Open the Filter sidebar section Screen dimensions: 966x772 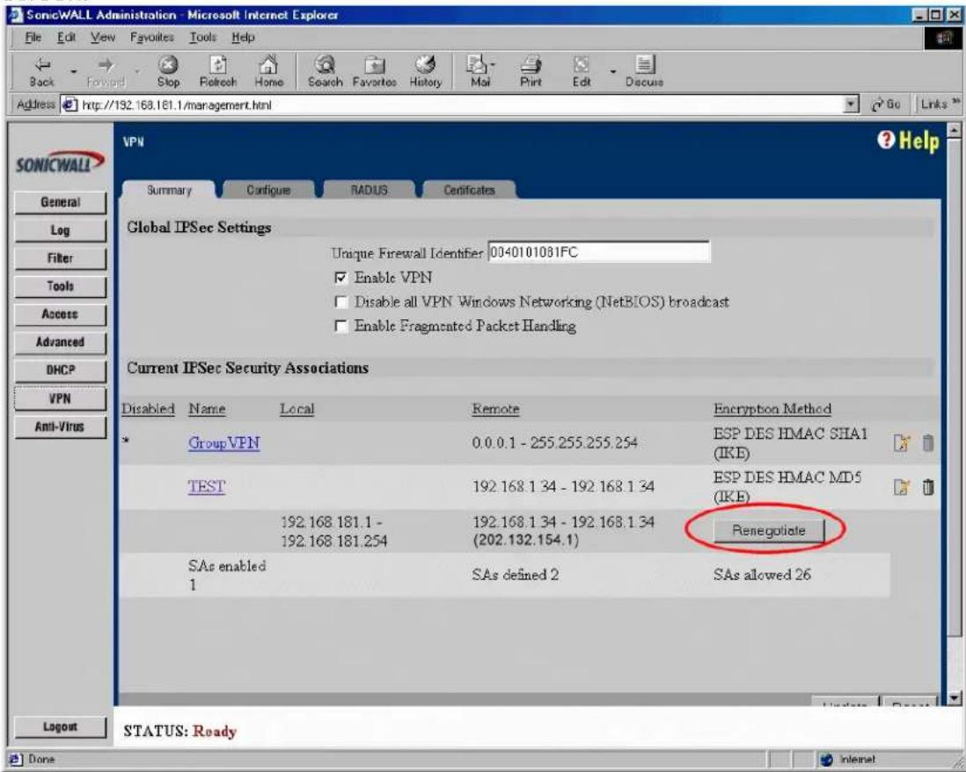(x=60, y=258)
